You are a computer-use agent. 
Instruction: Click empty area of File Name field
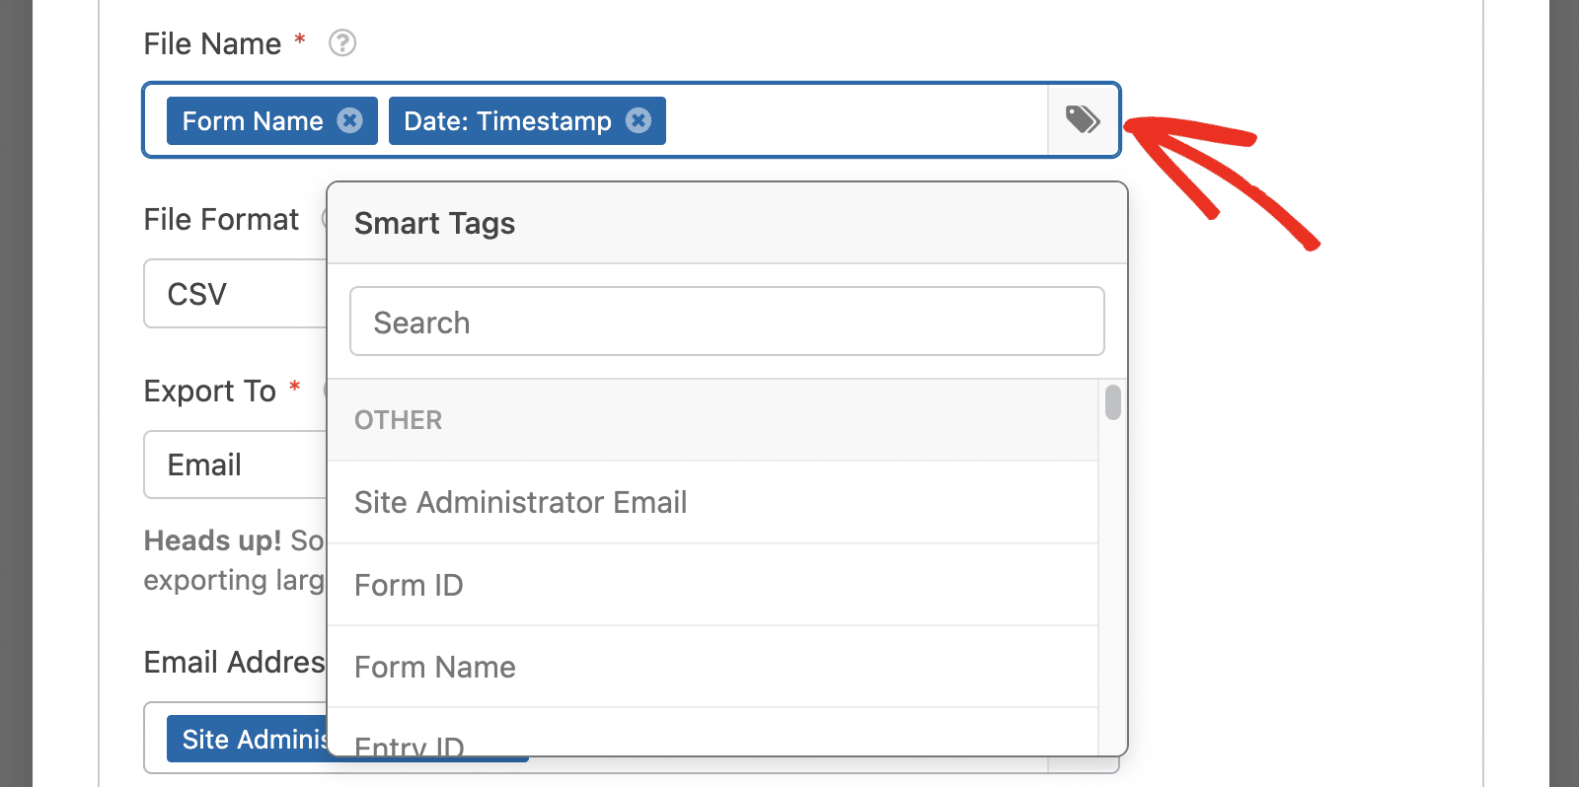(856, 120)
